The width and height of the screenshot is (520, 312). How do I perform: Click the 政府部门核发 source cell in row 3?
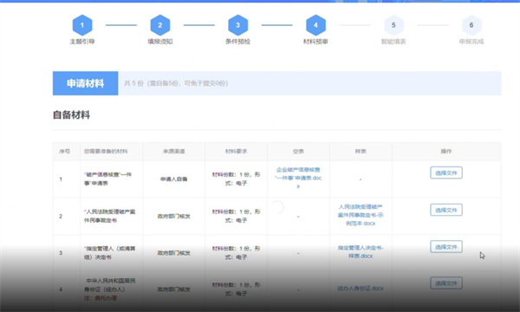[174, 253]
